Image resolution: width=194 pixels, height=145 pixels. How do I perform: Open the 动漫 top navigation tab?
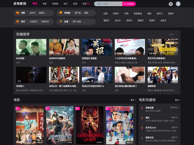click(x=75, y=4)
